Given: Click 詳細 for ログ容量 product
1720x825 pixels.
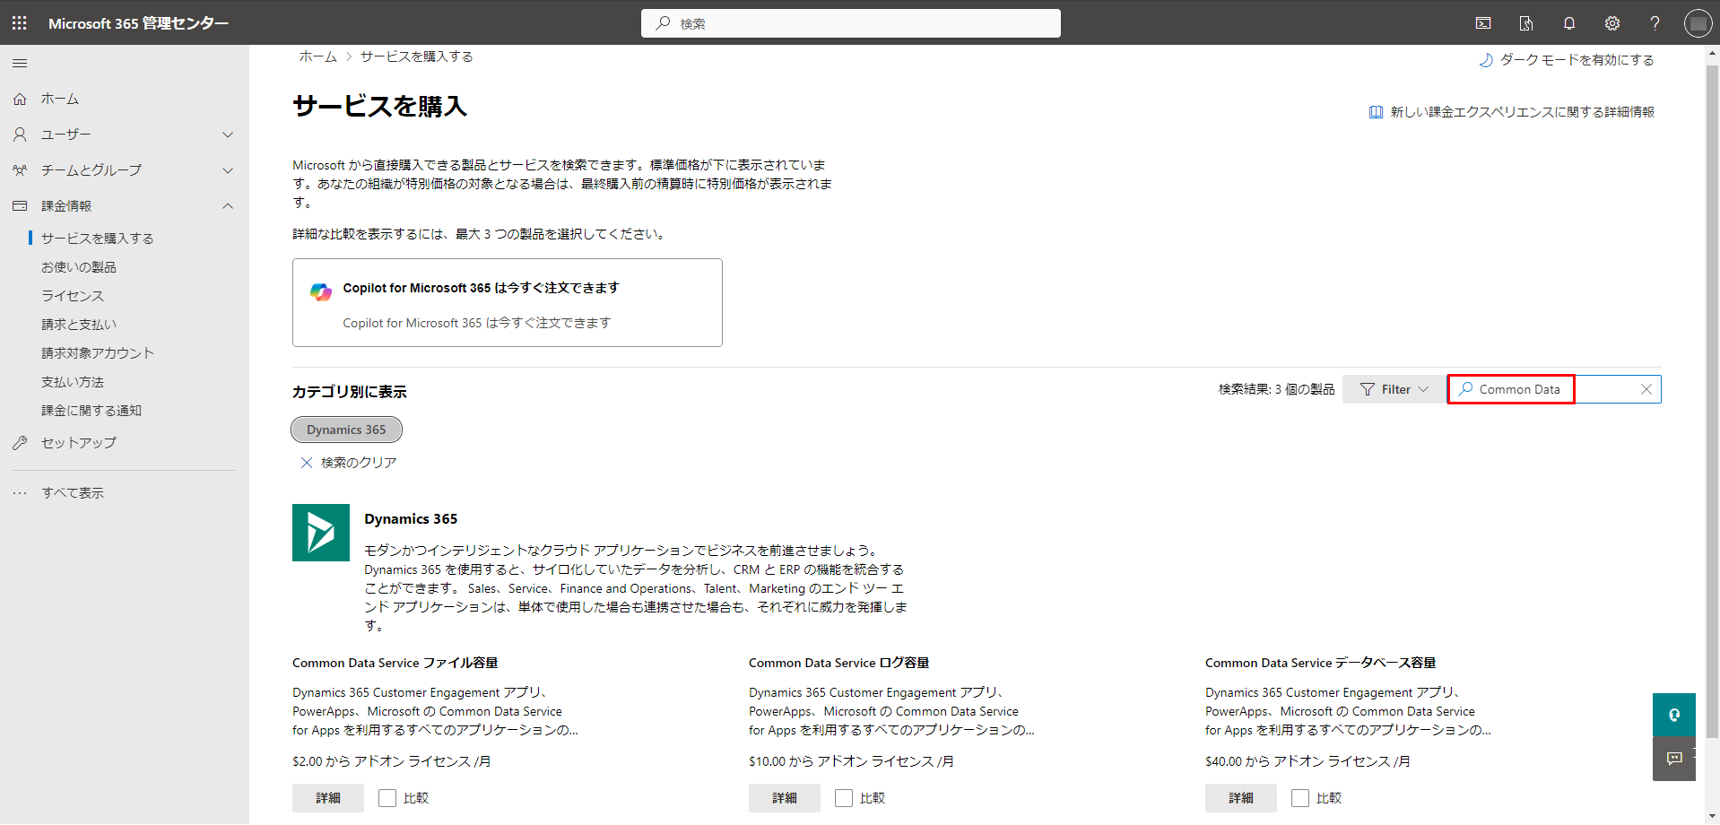Looking at the screenshot, I should [785, 798].
